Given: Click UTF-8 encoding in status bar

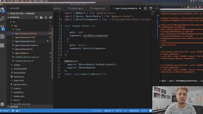Looking at the screenshot, I should click(119, 111).
